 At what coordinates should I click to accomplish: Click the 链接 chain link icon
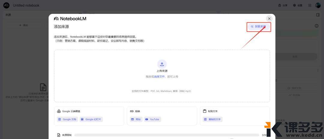tap(132, 111)
